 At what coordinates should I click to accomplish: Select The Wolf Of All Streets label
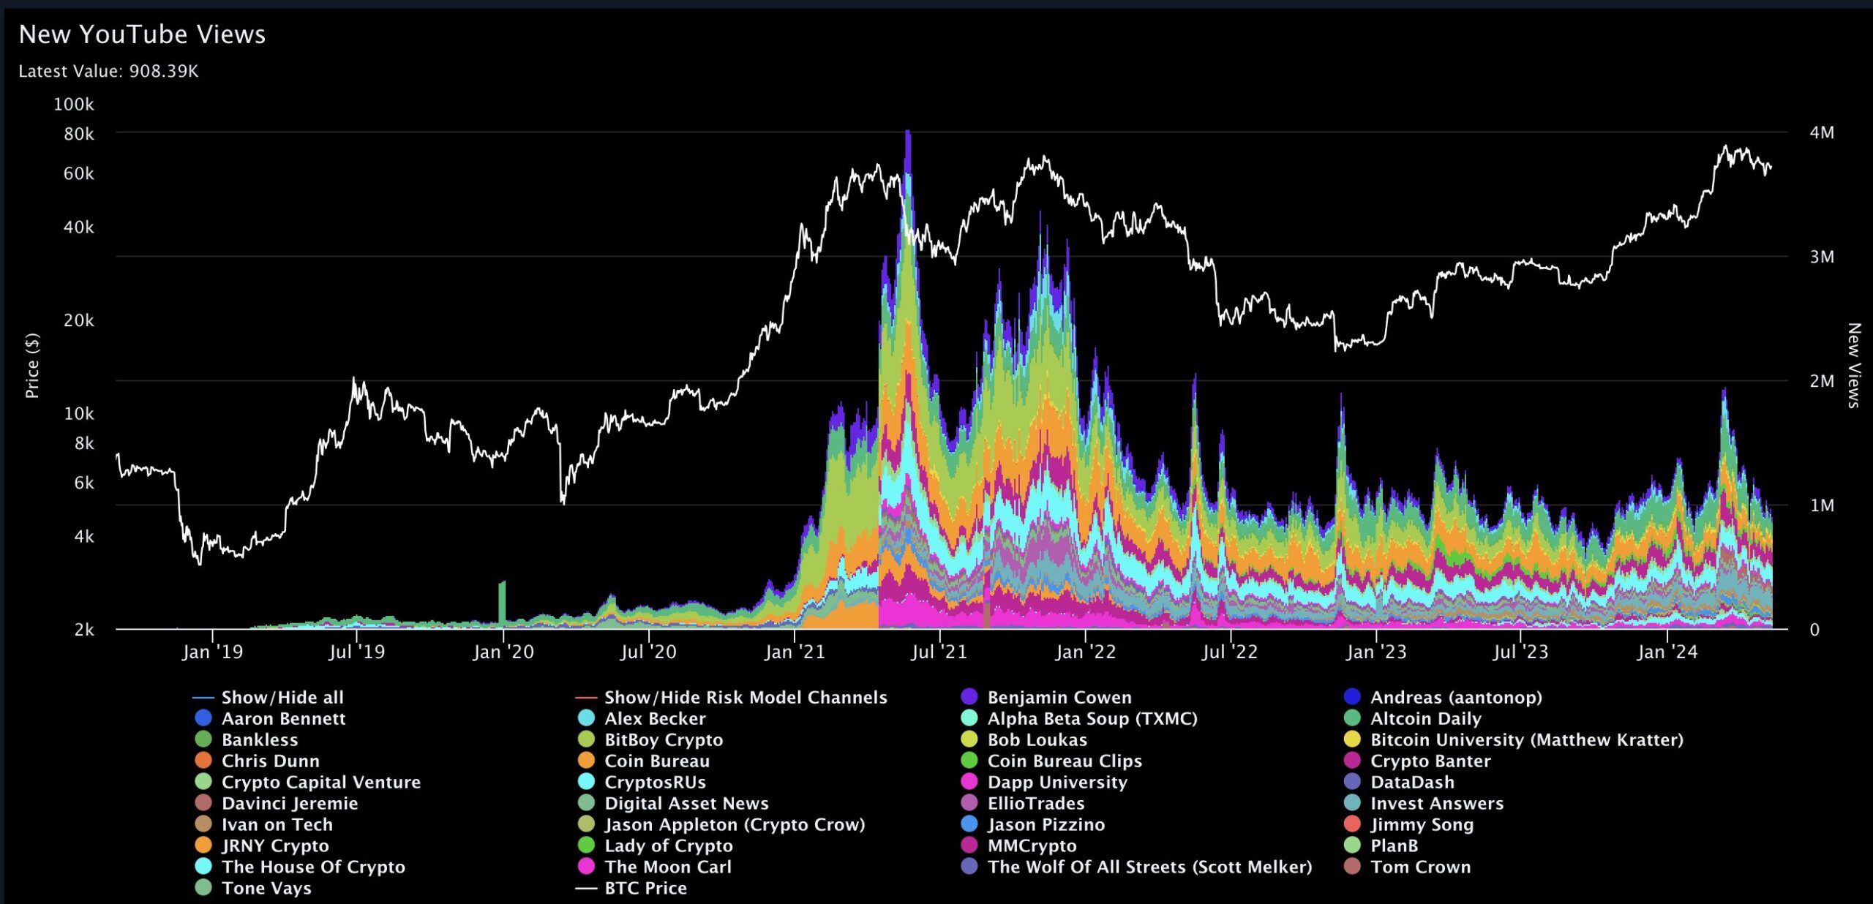click(1149, 867)
